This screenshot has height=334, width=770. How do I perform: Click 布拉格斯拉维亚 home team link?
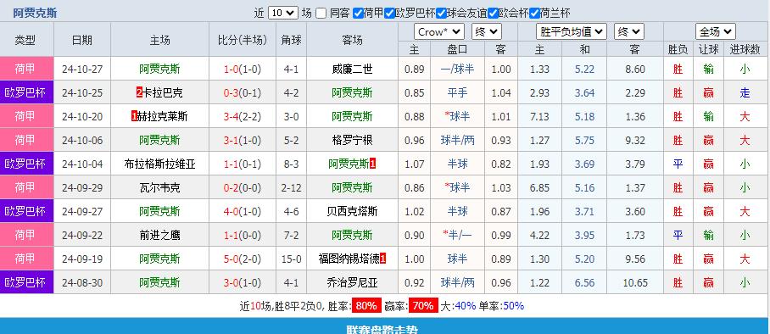(x=159, y=164)
